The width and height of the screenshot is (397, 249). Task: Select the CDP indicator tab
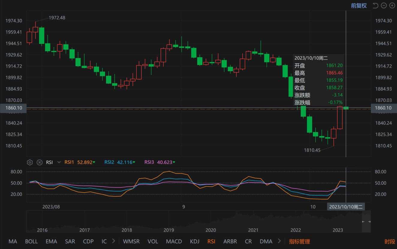point(88,242)
